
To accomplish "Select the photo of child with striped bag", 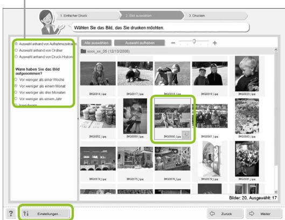I will (172, 74).
